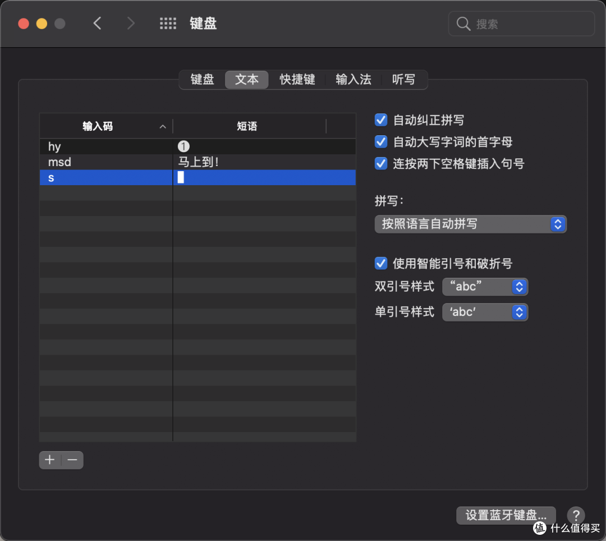Remove selected replacement using the minus icon

[71, 460]
